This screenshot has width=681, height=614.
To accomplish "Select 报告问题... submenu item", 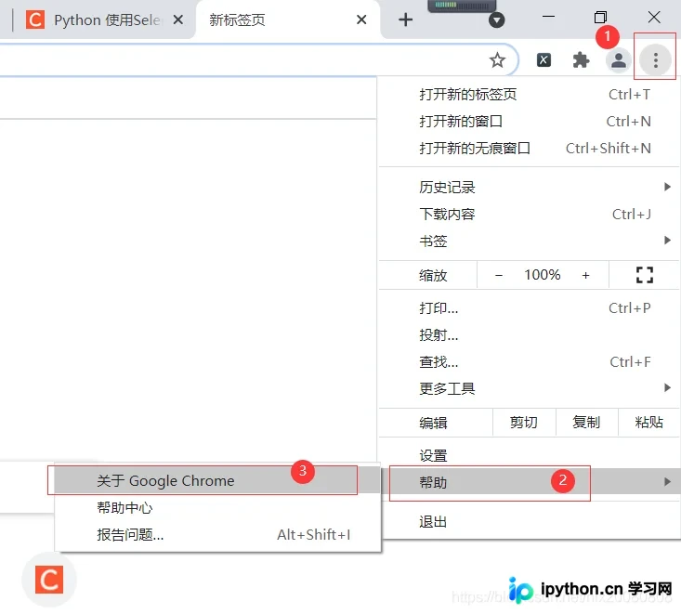I will 217,534.
